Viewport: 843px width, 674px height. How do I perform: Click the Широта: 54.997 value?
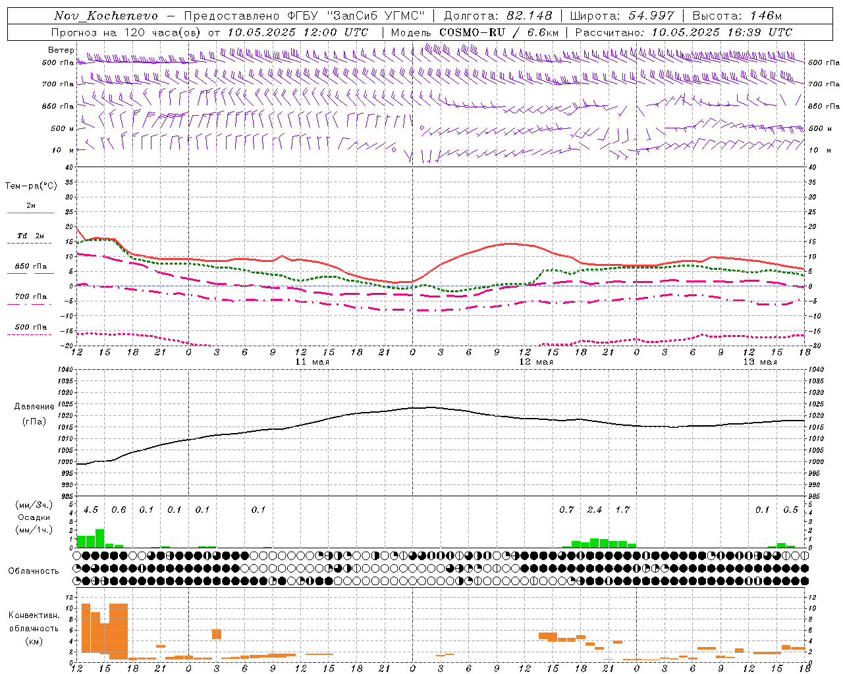click(x=622, y=16)
